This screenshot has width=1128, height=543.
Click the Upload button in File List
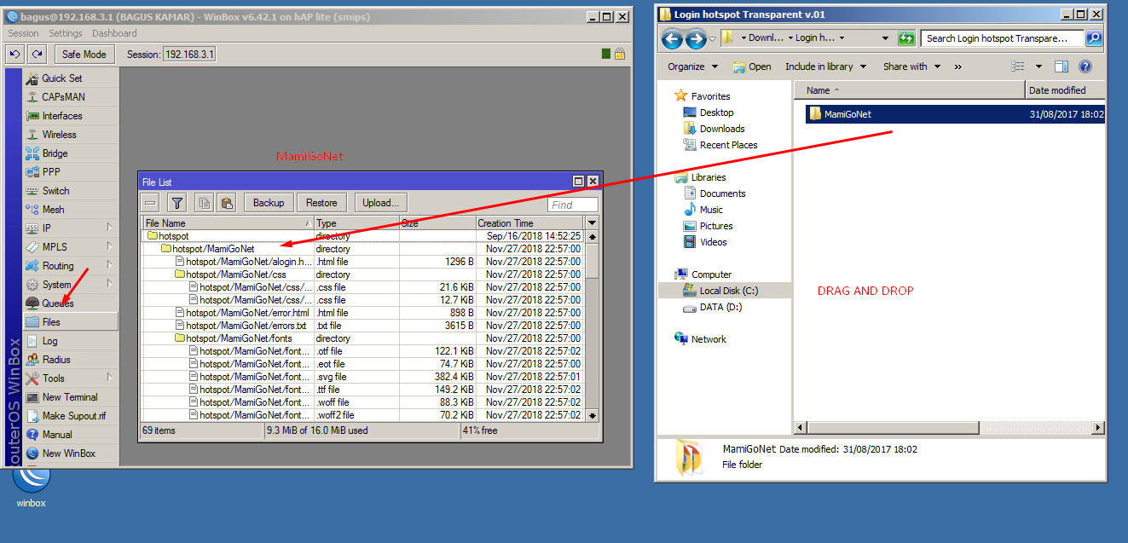(x=379, y=202)
